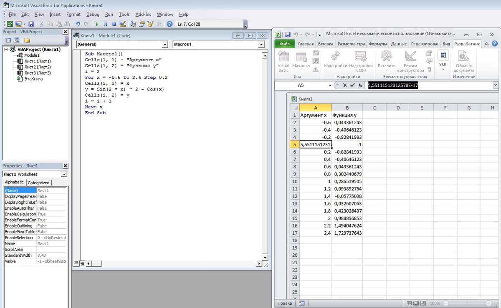501x308 pixels.
Task: Toggle Design Mode icon in VBA toolbar
Action: pos(122,24)
